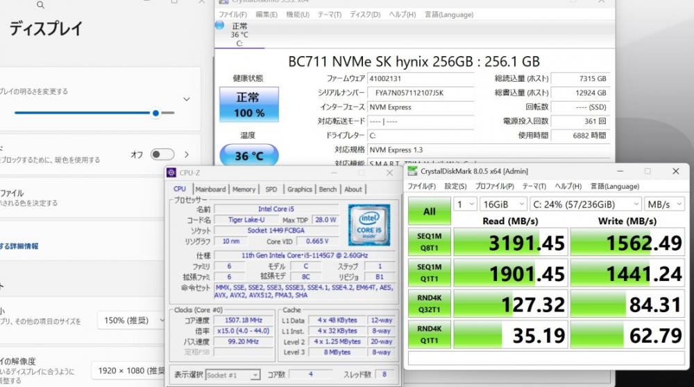Switch to the Mainboard tab in CPU-Z
The height and width of the screenshot is (387, 694).
point(210,189)
